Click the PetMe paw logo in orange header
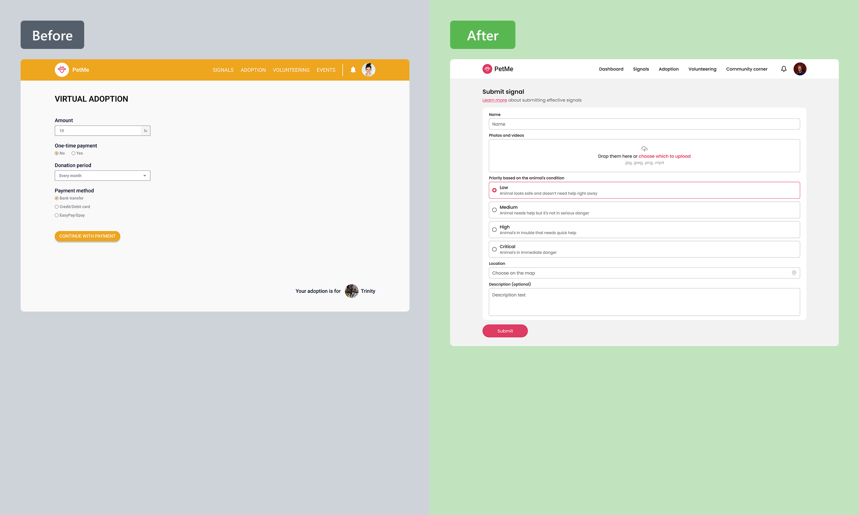This screenshot has height=515, width=859. click(62, 70)
